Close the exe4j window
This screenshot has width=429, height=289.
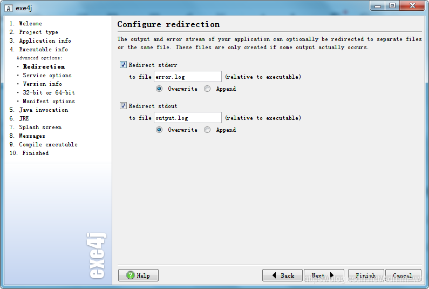(413, 5)
